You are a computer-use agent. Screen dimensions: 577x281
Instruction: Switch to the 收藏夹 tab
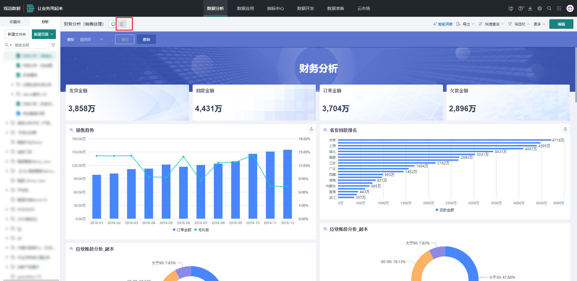coord(15,22)
